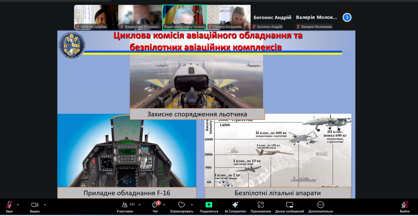This screenshot has width=418, height=216.
Task: Select Оксана Большова's video thumbnail
Action: point(229,17)
